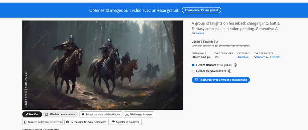The height and width of the screenshot is (130, 308).
Task: Click the Générer des variations sparkle icon
Action: [47, 114]
